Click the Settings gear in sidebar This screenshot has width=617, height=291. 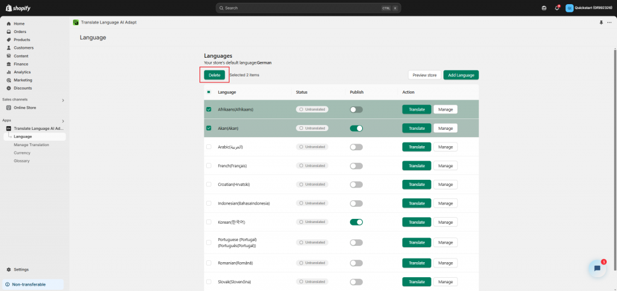(x=8, y=269)
